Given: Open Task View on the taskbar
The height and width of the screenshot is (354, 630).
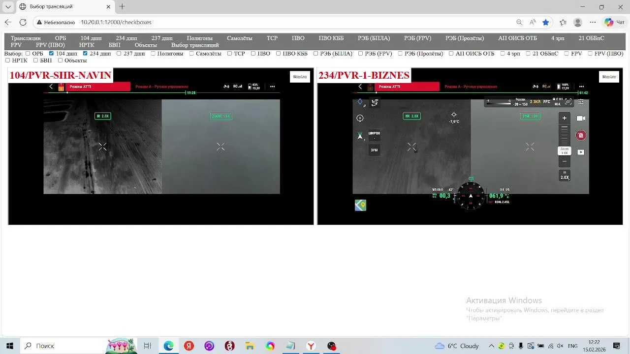Looking at the screenshot, I should coord(147,346).
